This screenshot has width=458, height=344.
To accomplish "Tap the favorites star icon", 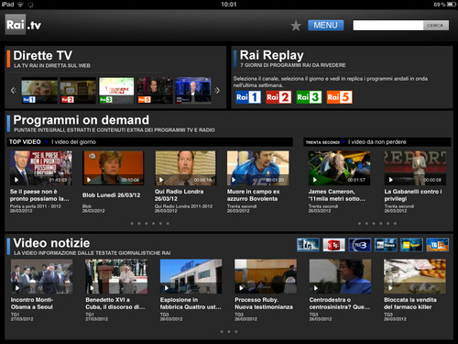I will pyautogui.click(x=296, y=26).
